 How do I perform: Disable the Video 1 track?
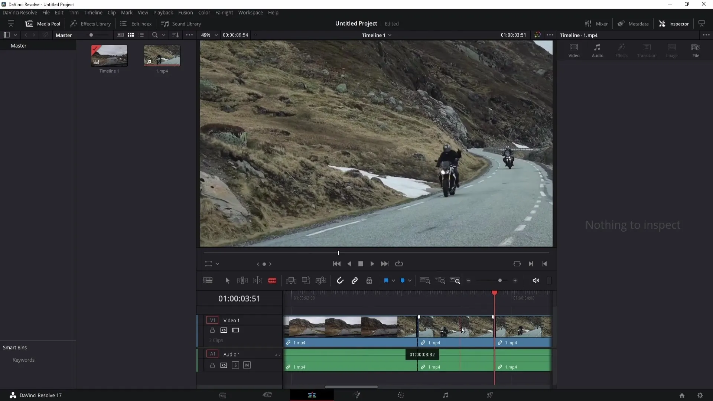(x=235, y=330)
